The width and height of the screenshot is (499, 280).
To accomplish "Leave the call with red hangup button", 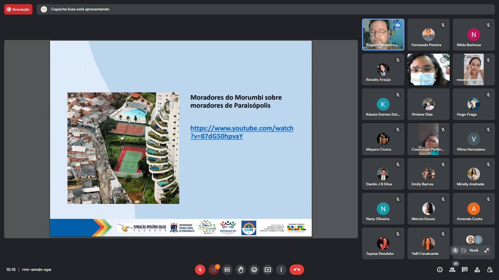I will [297, 270].
